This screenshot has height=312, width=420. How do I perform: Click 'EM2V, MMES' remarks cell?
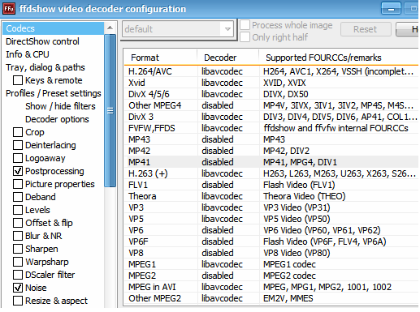point(288,298)
